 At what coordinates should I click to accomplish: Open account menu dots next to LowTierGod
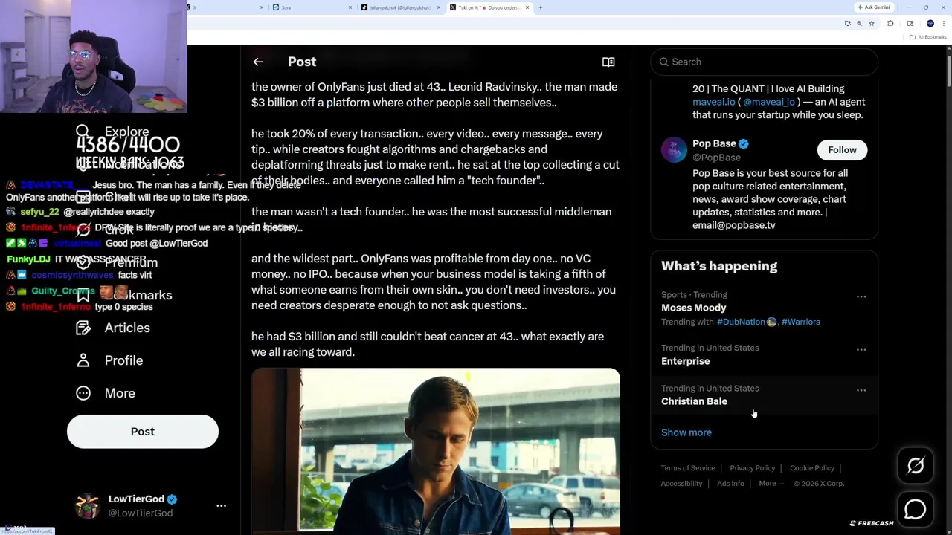pyautogui.click(x=221, y=506)
